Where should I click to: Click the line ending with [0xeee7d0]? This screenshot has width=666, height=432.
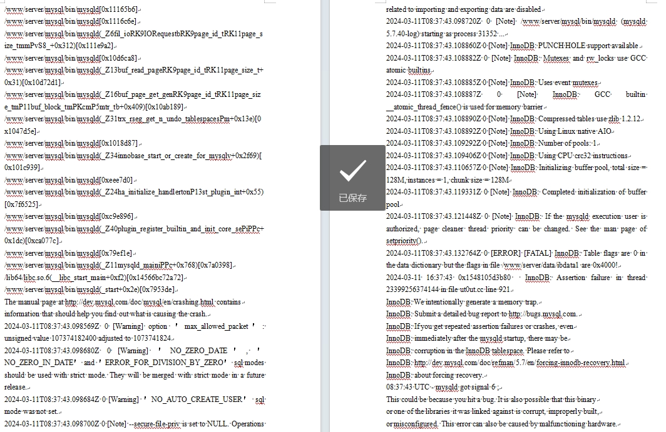[69, 180]
